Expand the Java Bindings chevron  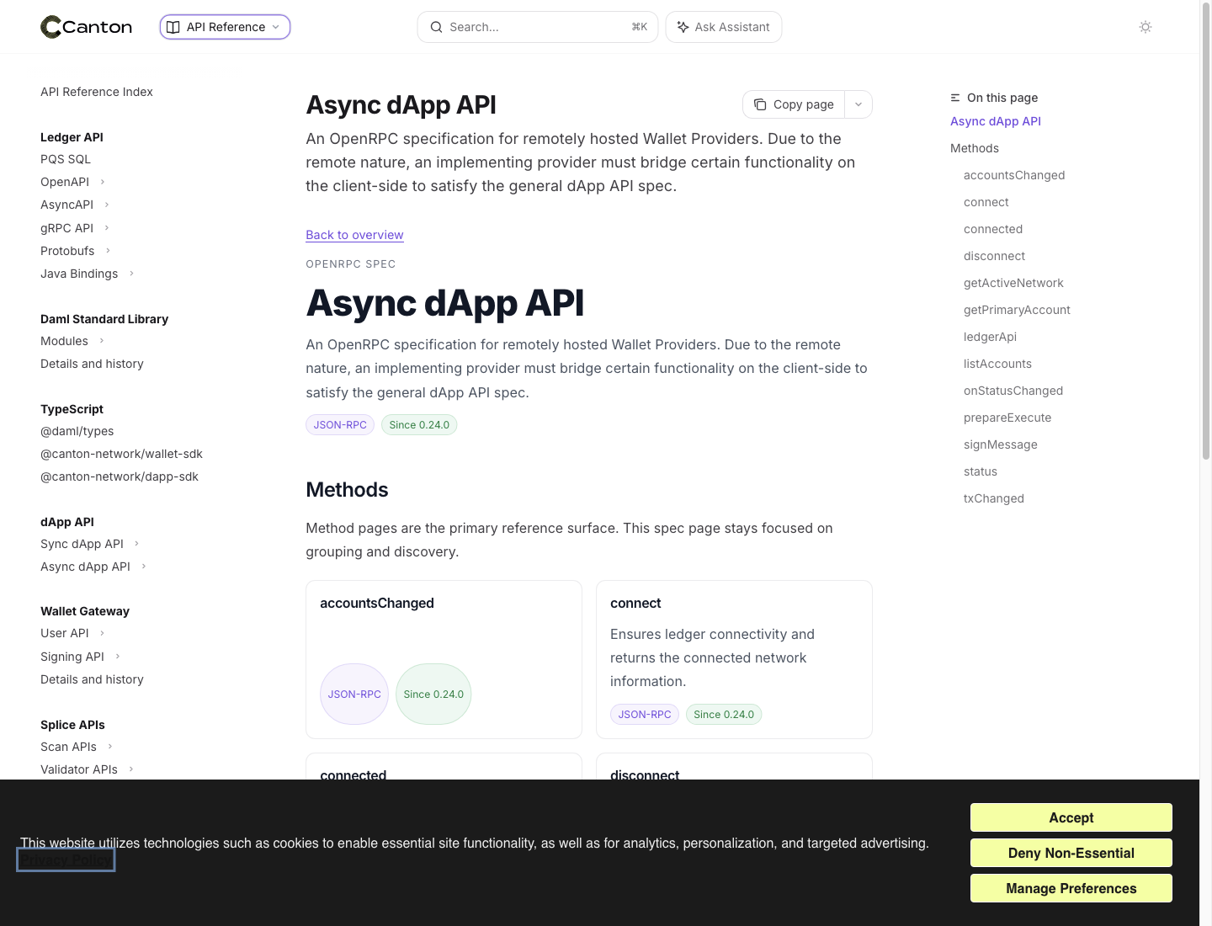pos(131,274)
